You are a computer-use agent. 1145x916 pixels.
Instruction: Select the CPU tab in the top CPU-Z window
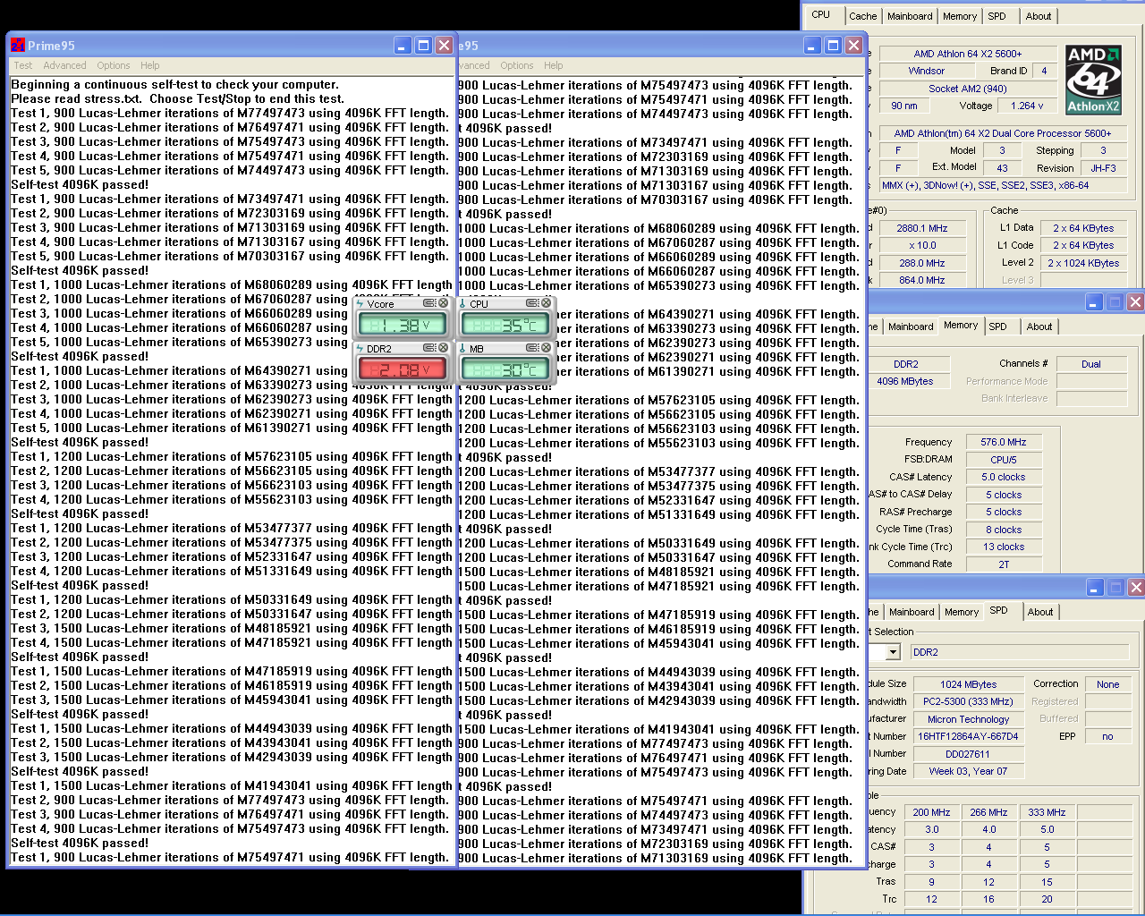point(821,14)
